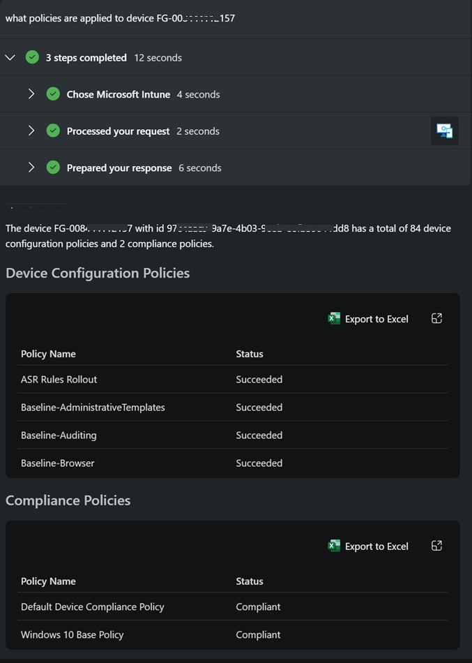Click Compliant status for Default Device Compliance Policy

click(258, 606)
